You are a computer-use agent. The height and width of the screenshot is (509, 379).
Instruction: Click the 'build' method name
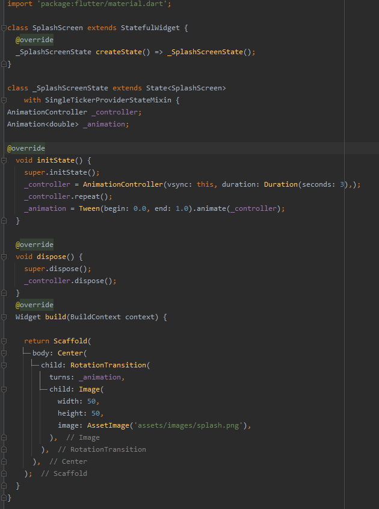coord(56,317)
